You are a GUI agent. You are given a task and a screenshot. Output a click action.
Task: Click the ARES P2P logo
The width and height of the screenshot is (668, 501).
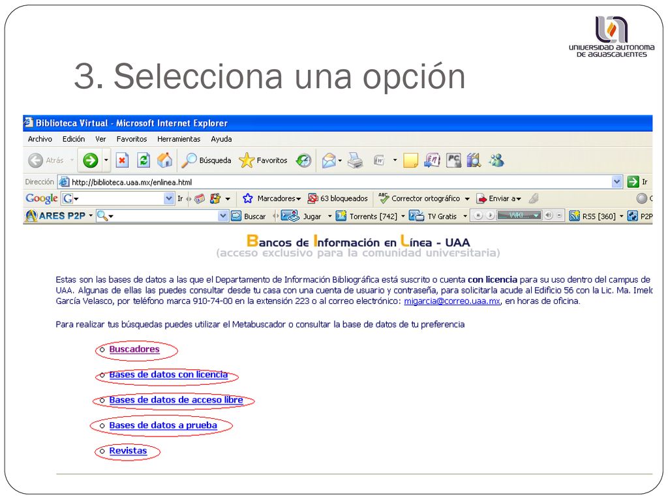point(55,216)
